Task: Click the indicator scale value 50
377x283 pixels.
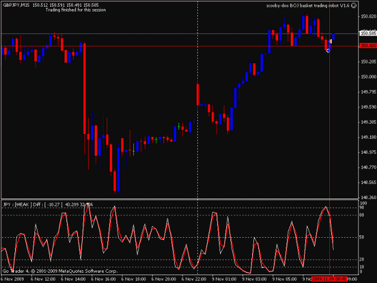Action: pos(362,237)
